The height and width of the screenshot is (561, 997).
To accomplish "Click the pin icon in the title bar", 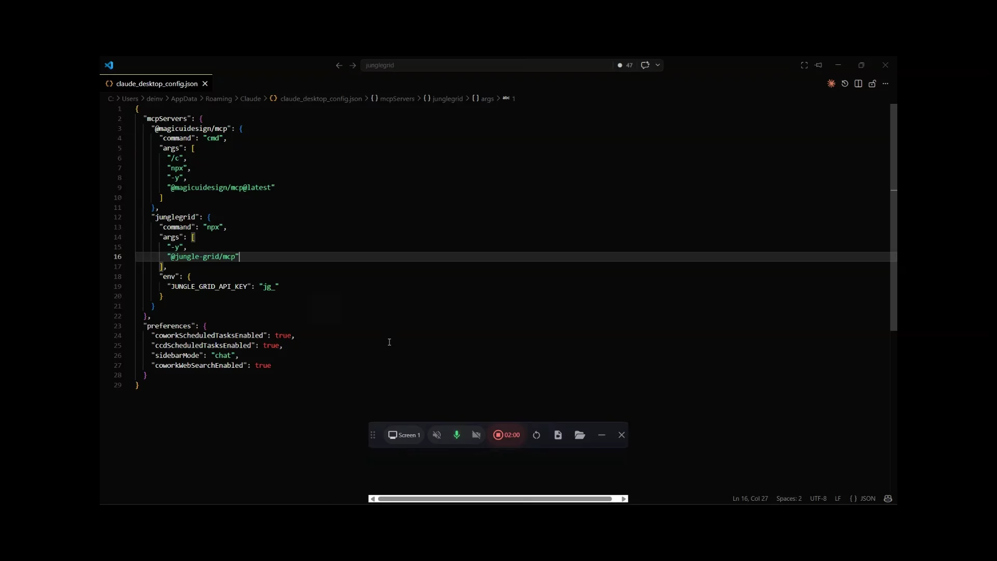I will 819,65.
